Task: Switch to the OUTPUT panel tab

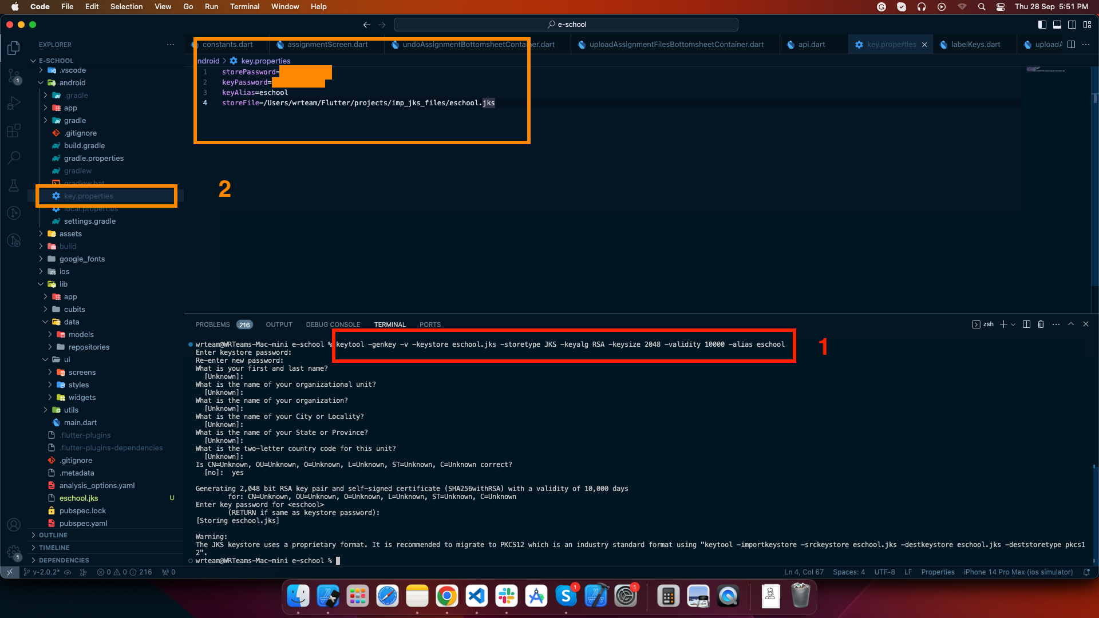Action: pyautogui.click(x=279, y=324)
